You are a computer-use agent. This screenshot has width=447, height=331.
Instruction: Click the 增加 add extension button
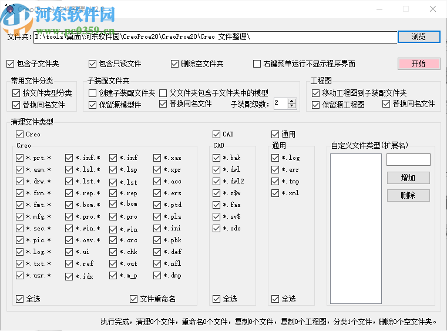pos(408,178)
